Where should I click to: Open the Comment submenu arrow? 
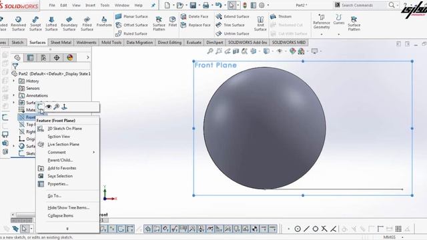pyautogui.click(x=94, y=152)
